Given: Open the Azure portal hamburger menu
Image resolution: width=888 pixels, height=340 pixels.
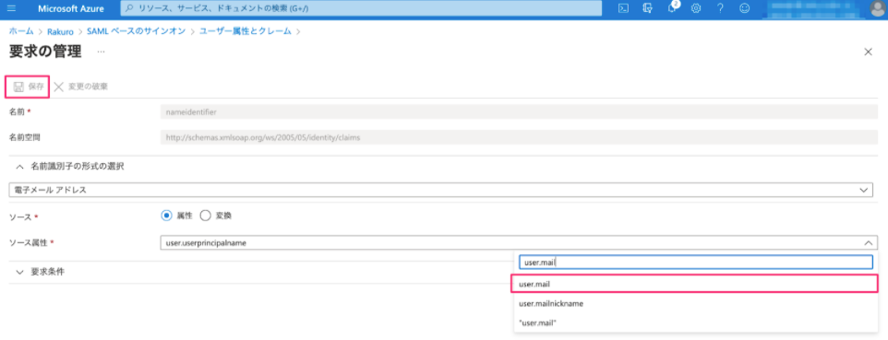Looking at the screenshot, I should click(x=12, y=8).
